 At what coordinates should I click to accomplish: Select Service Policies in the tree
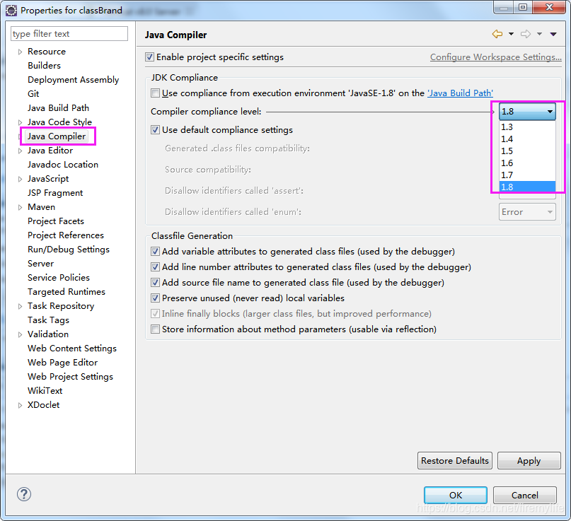pyautogui.click(x=58, y=278)
